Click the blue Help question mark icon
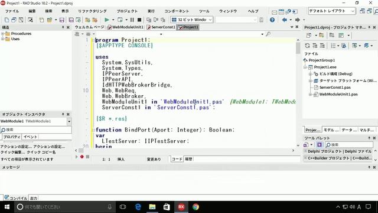 [x=272, y=20]
